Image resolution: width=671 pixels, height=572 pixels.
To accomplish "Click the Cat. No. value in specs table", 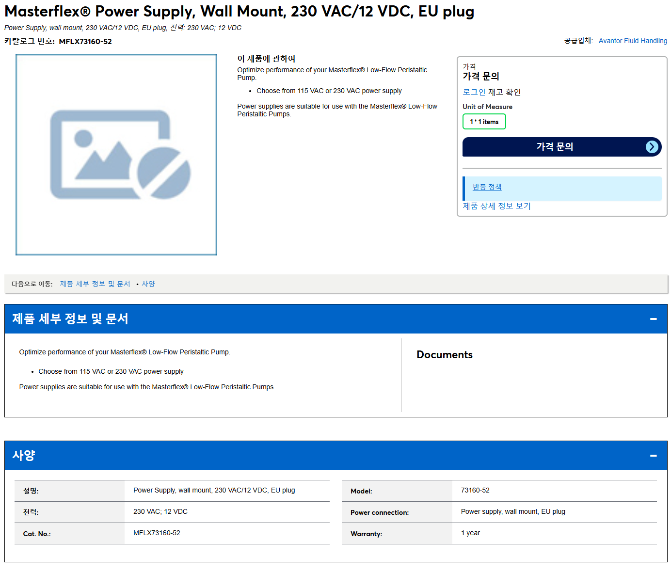I will coord(157,533).
